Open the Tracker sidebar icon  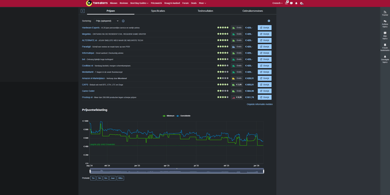click(385, 13)
